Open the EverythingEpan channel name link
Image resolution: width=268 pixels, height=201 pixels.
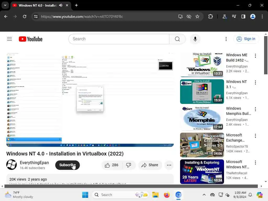(34, 163)
